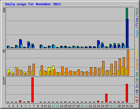
Task: Click the yellow visits bar for day 1
Action: pyautogui.click(x=8, y=71)
